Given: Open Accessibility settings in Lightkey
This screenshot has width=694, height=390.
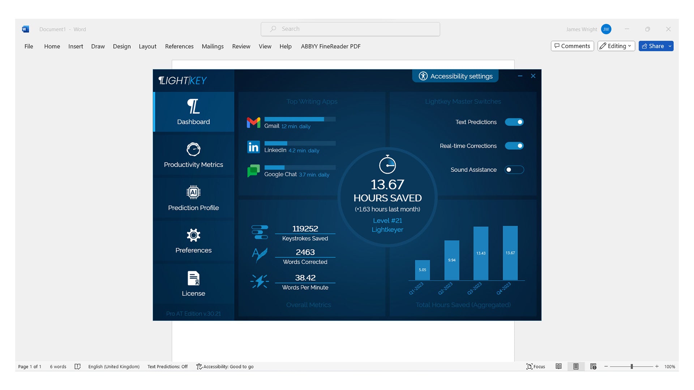Looking at the screenshot, I should point(455,76).
